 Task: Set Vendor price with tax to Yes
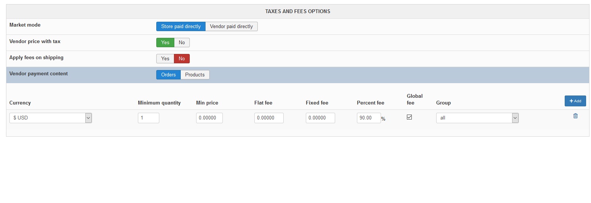click(x=165, y=43)
